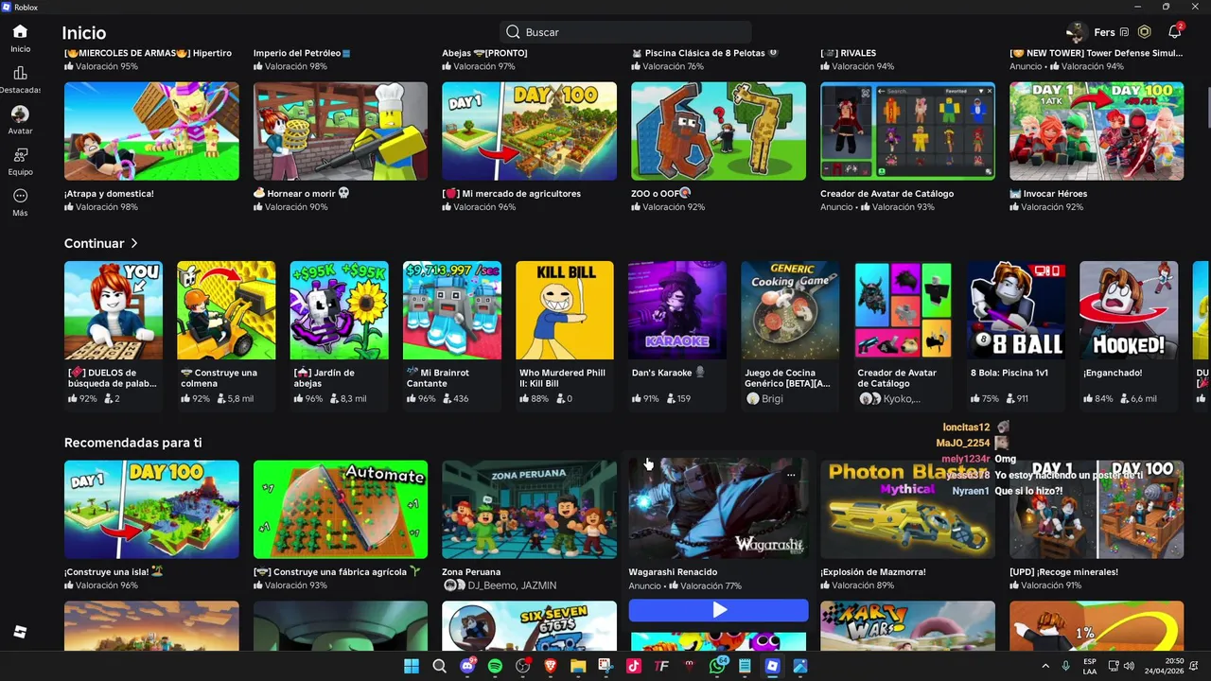Viewport: 1211px width, 681px height.
Task: Click the Wagarashi Renacido title
Action: click(x=673, y=572)
